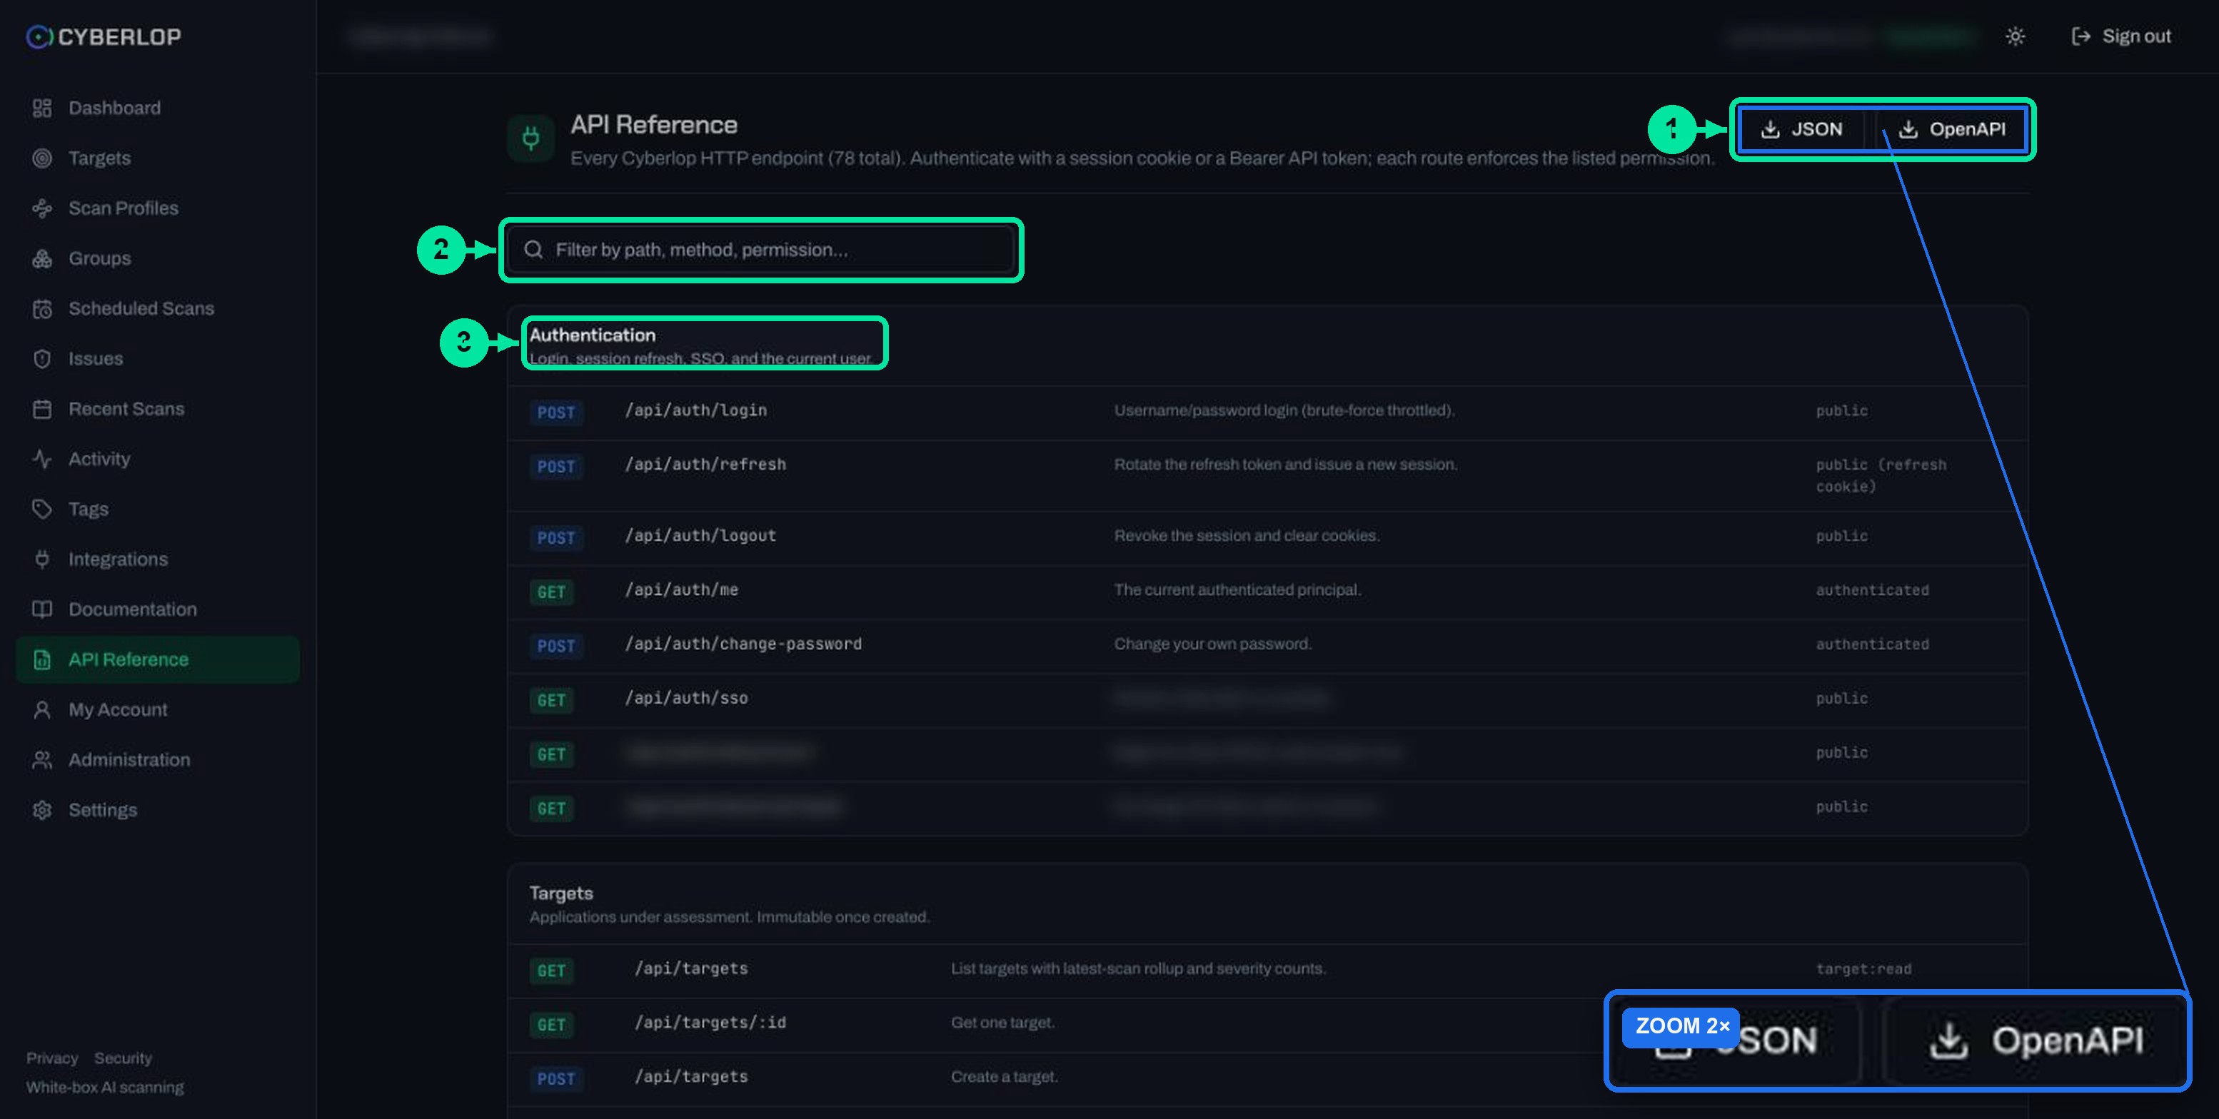Click the 'public (refresh cookie)' permission text
Screen dimensions: 2219x1119
point(1881,475)
